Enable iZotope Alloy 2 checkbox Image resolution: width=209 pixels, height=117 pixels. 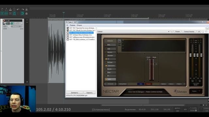click(68, 35)
